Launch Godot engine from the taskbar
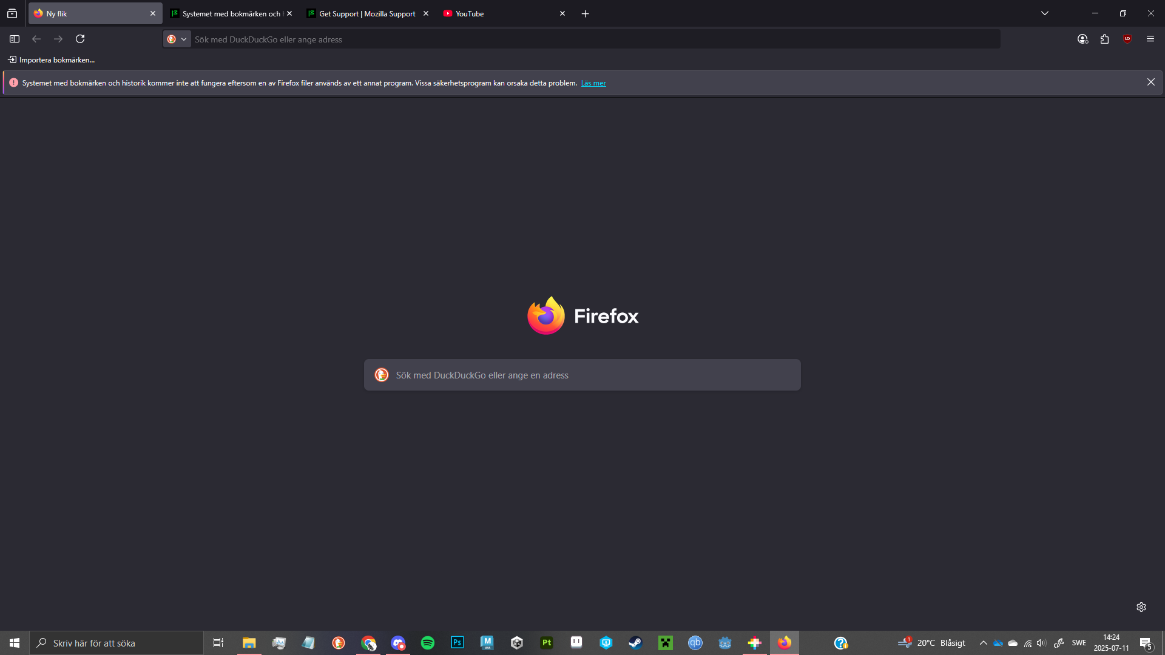 725,643
